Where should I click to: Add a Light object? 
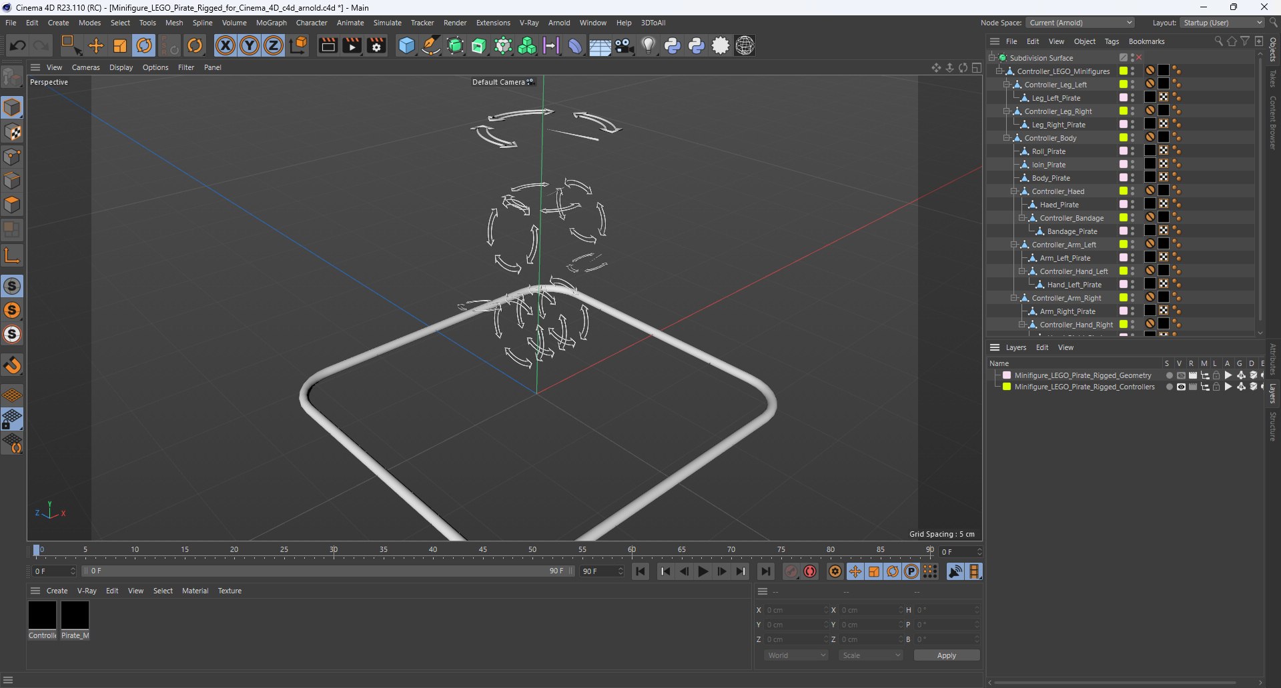pos(649,45)
